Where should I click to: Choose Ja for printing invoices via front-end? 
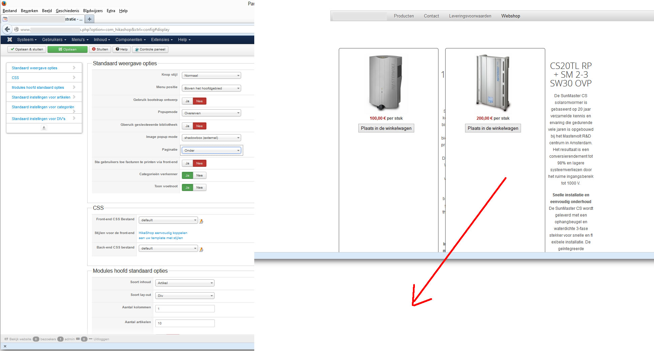(187, 163)
